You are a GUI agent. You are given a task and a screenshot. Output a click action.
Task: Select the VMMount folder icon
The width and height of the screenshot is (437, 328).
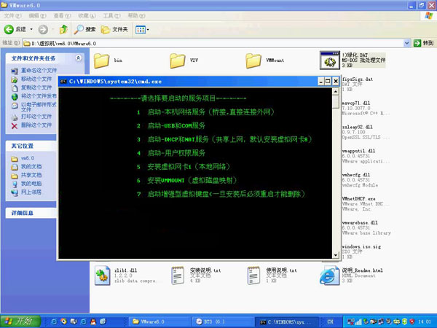(255, 59)
